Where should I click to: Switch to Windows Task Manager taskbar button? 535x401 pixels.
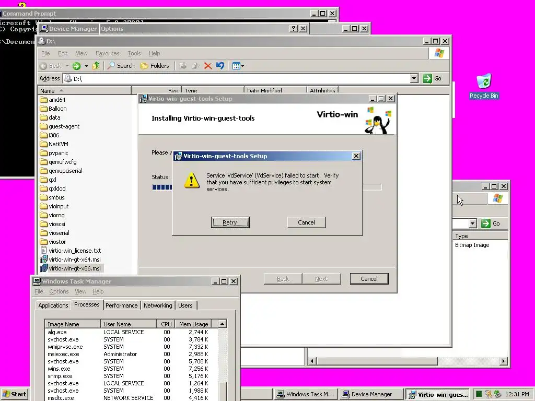click(x=306, y=394)
